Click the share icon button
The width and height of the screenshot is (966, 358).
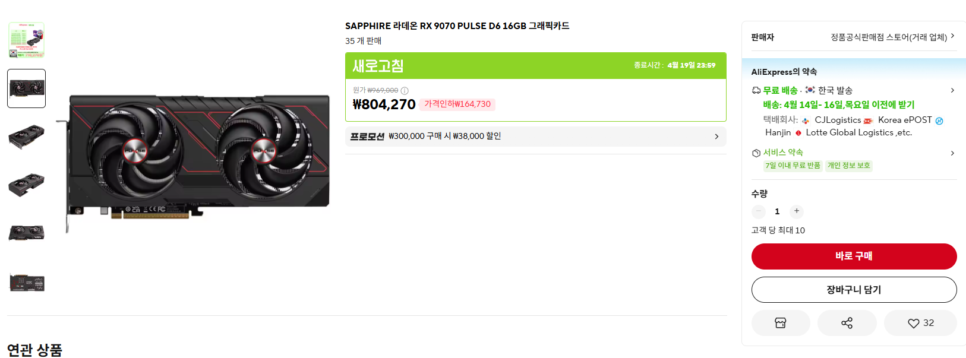click(847, 323)
